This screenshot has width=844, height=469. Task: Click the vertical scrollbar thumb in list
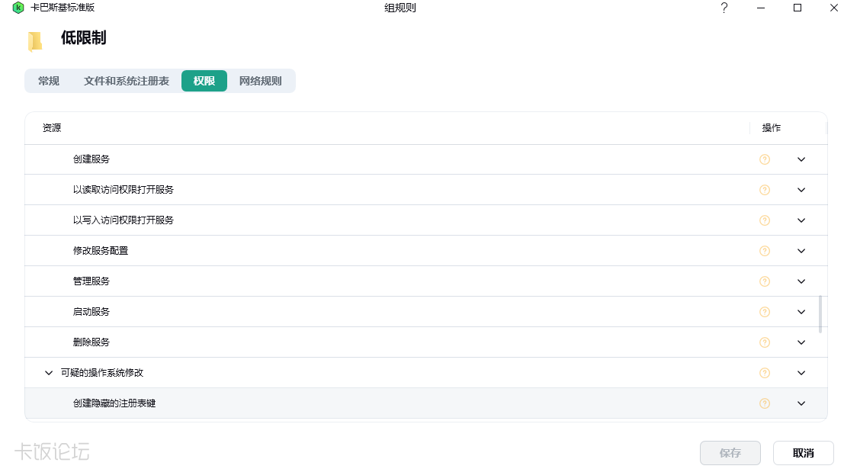tap(820, 314)
